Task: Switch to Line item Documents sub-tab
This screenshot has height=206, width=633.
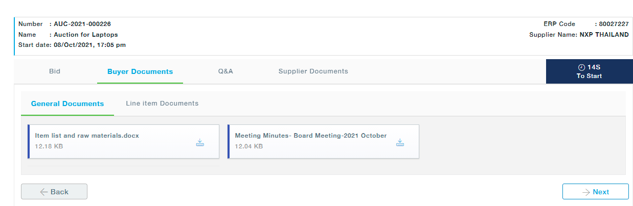Action: 162,104
